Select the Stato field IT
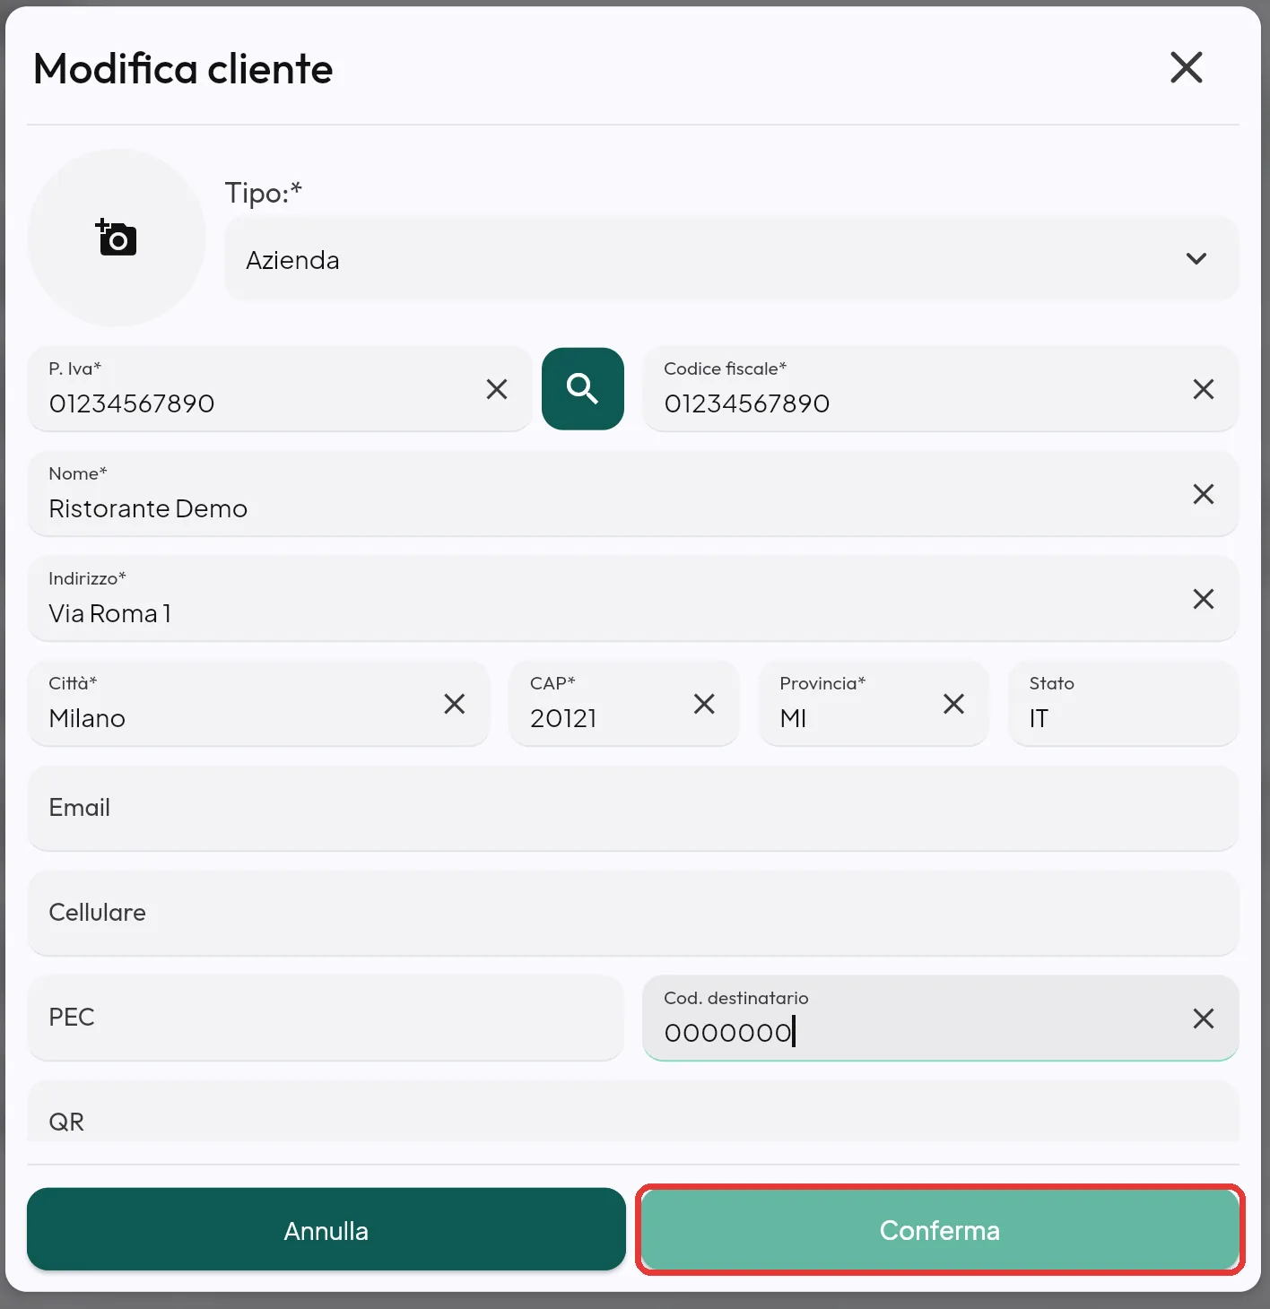The image size is (1270, 1309). [1124, 704]
